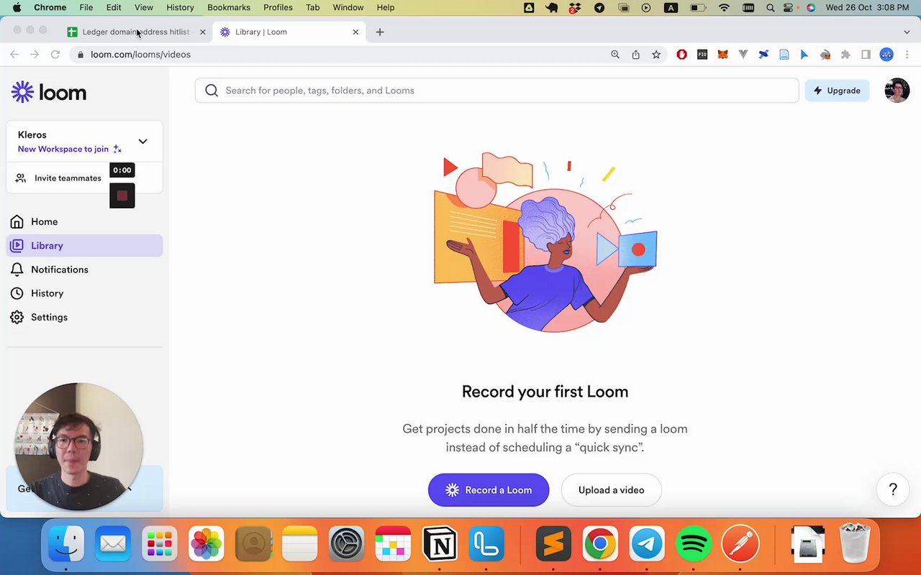Open the Bookmarks menu in menu bar
This screenshot has width=921, height=575.
click(x=229, y=7)
